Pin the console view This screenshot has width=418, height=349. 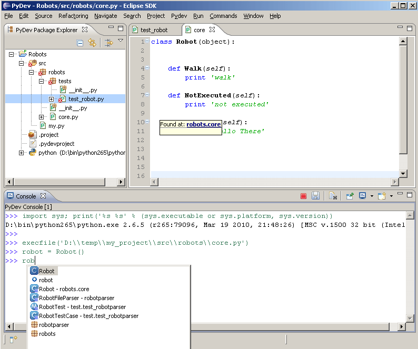tap(350, 196)
